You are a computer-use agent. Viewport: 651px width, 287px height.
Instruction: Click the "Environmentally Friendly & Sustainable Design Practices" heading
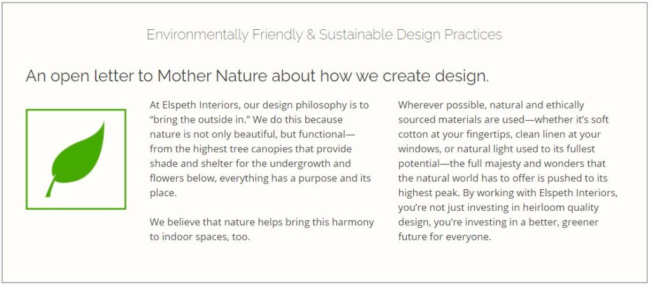tap(324, 34)
